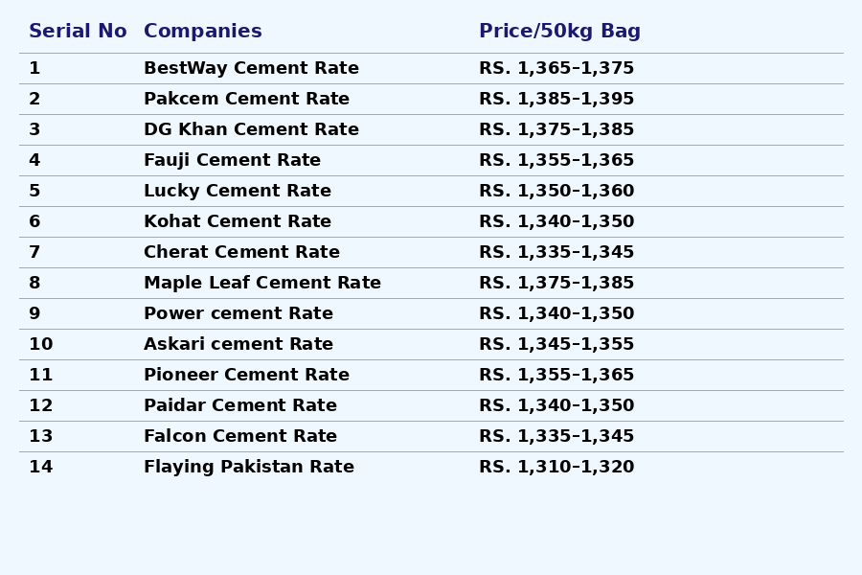The height and width of the screenshot is (575, 862).
Task: Click Flaying Pakistan Rate text
Action: click(x=249, y=468)
